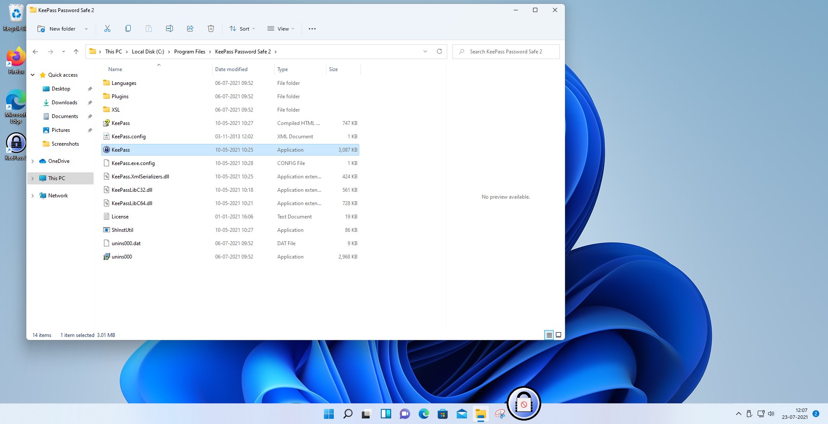This screenshot has width=828, height=424.
Task: Select Documents in Quick access
Action: point(65,116)
